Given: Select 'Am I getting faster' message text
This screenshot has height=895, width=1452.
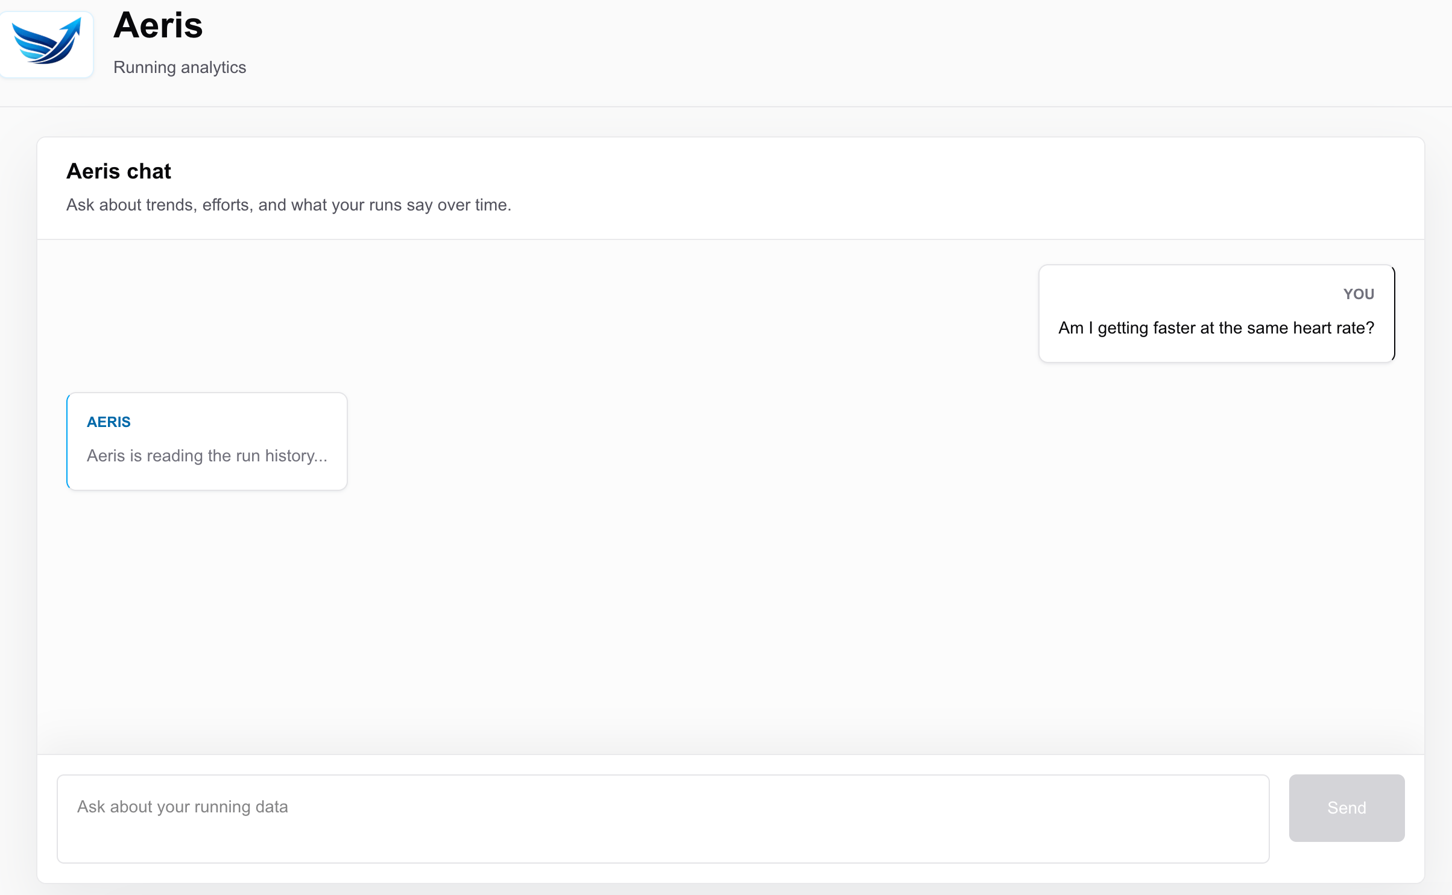Looking at the screenshot, I should pyautogui.click(x=1216, y=328).
